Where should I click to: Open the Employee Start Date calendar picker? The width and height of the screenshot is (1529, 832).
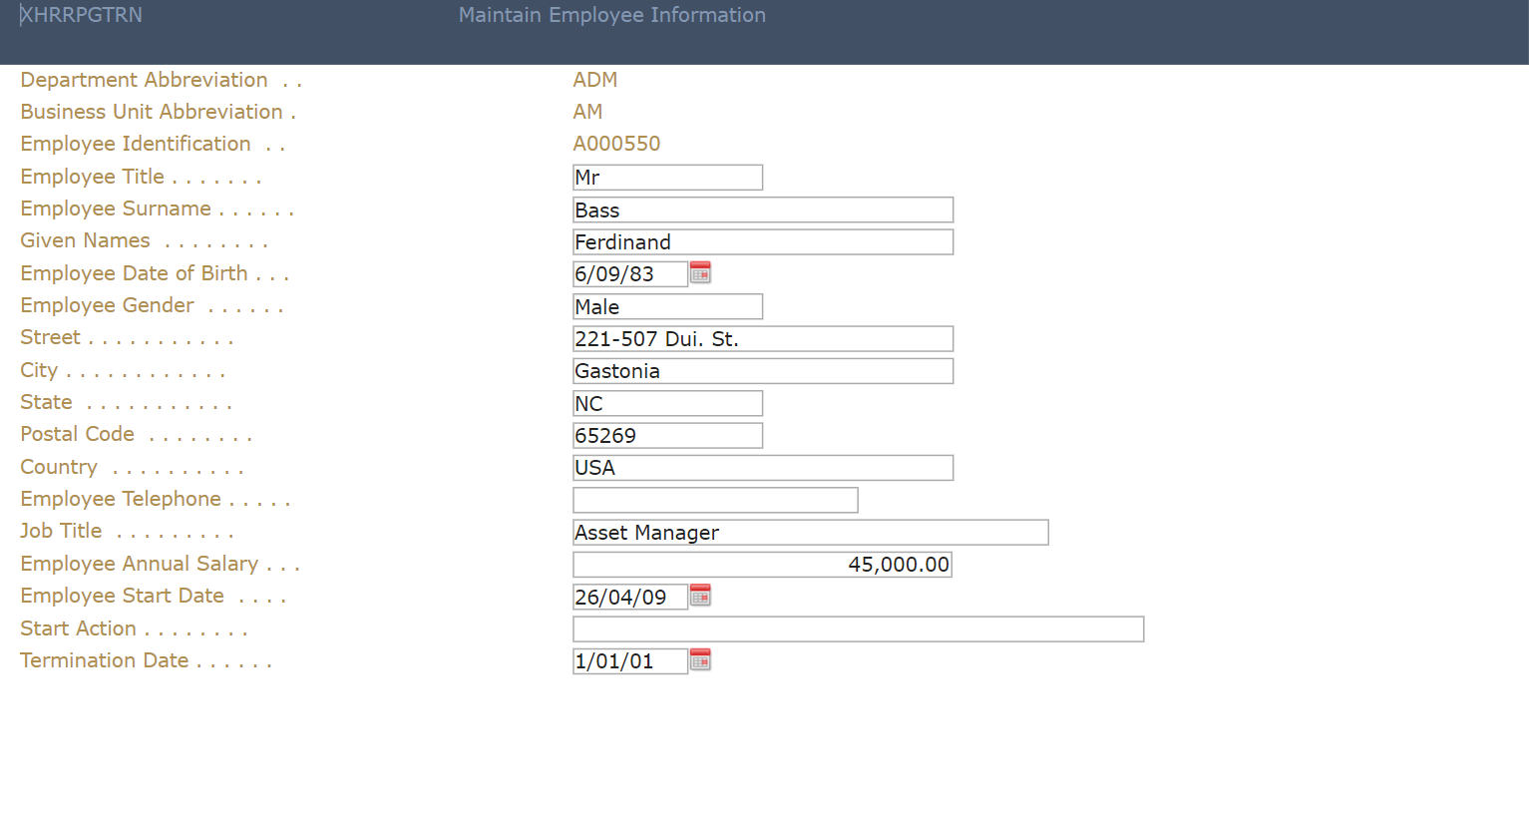[x=700, y=597]
